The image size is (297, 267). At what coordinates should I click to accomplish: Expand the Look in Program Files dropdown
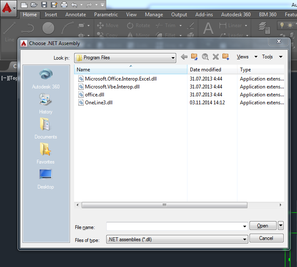coord(173,58)
